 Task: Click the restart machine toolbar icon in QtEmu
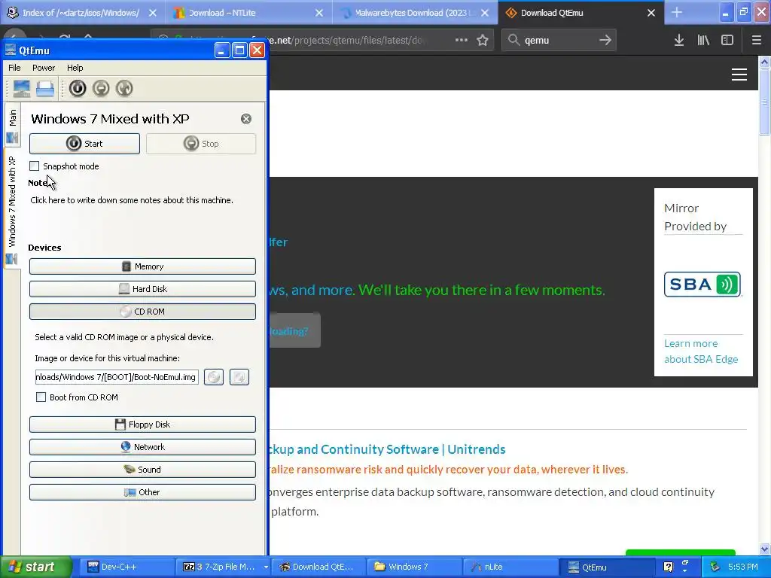(124, 89)
